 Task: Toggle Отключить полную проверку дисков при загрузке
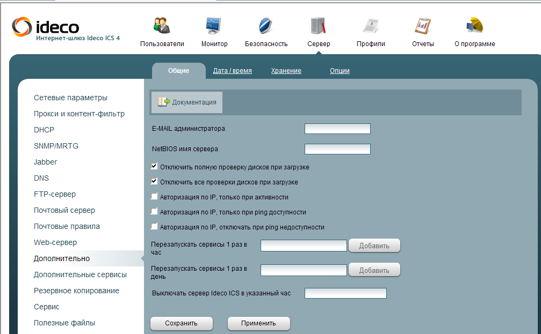click(x=154, y=166)
